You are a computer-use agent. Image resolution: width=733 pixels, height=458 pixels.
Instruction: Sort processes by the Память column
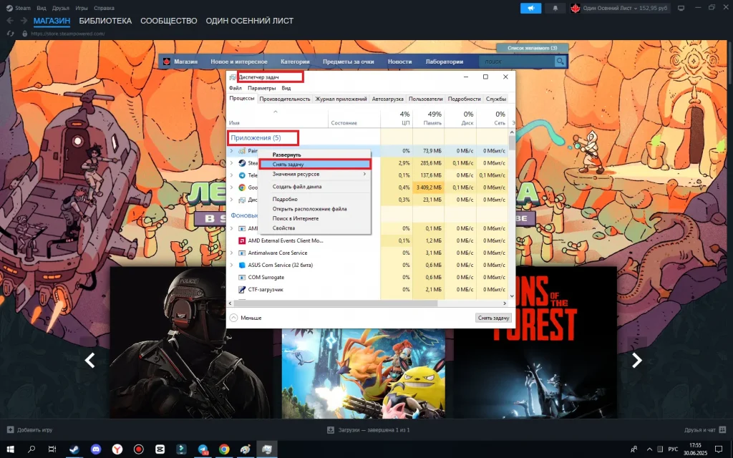[428, 118]
